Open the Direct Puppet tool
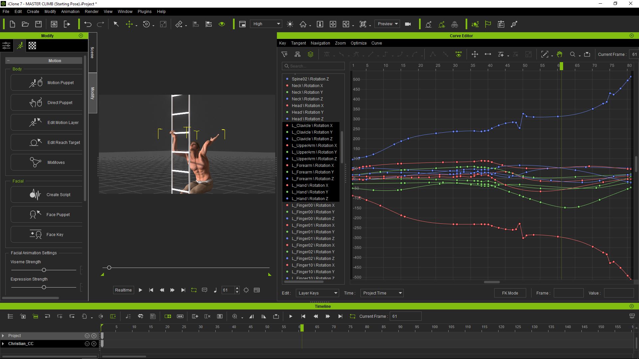The width and height of the screenshot is (639, 359). 47,102
